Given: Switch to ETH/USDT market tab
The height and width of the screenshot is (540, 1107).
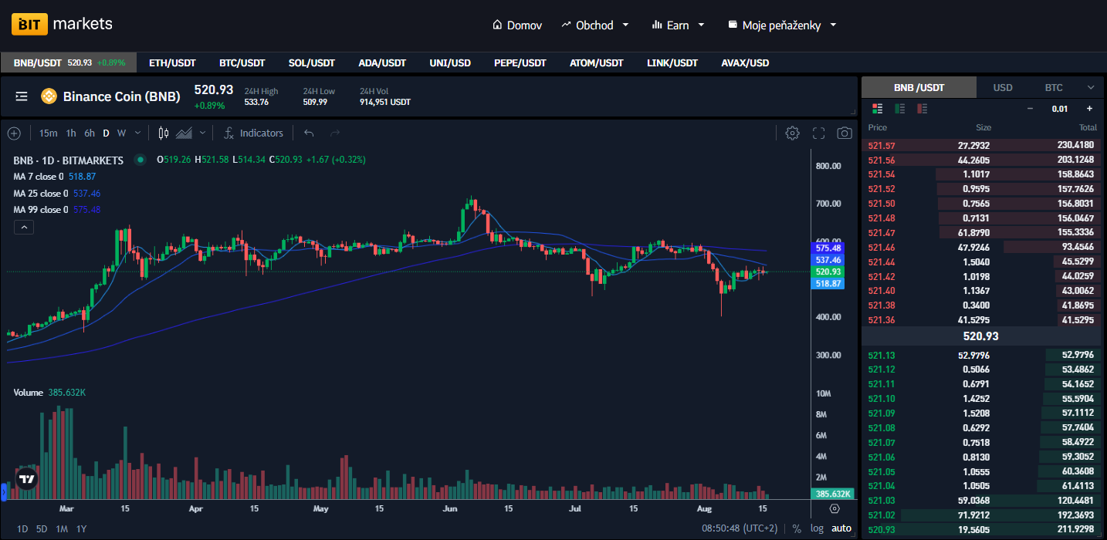Looking at the screenshot, I should (x=172, y=62).
